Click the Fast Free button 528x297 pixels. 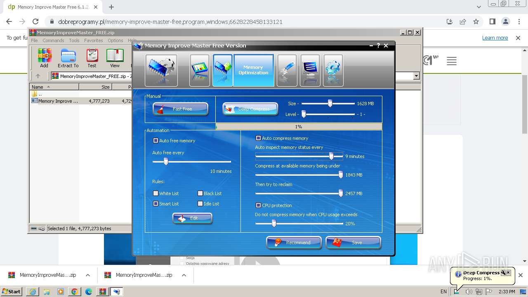[x=180, y=109]
